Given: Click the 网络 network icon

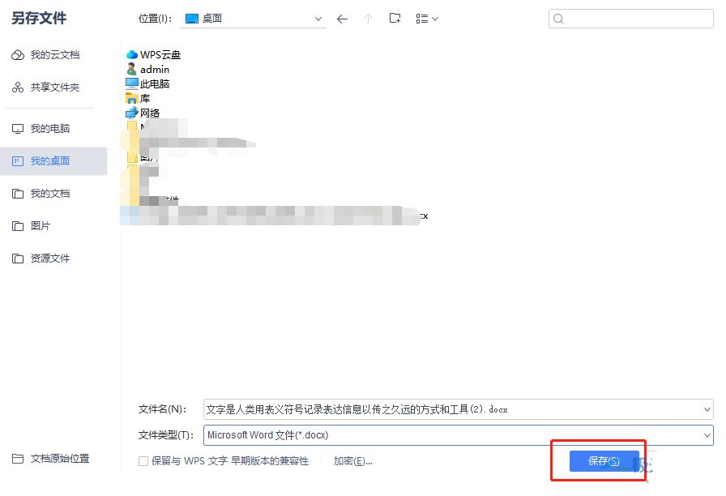Looking at the screenshot, I should (132, 113).
